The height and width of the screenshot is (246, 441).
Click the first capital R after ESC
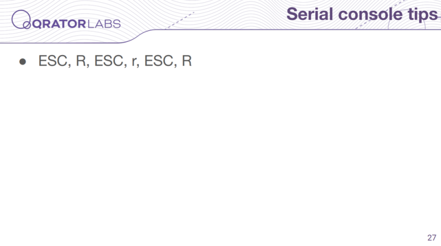(81, 61)
